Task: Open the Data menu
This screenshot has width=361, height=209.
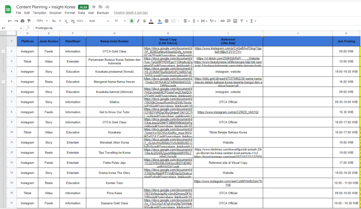Action: (x=81, y=13)
